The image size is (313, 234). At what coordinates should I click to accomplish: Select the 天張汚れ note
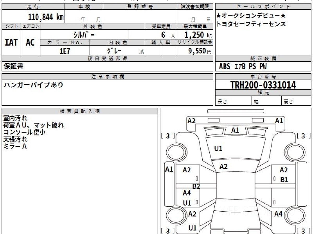[15, 139]
